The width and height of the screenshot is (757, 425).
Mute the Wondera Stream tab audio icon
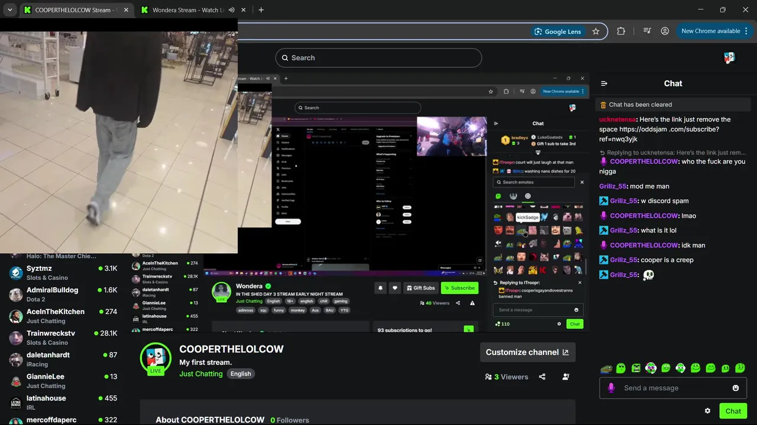[x=231, y=10]
